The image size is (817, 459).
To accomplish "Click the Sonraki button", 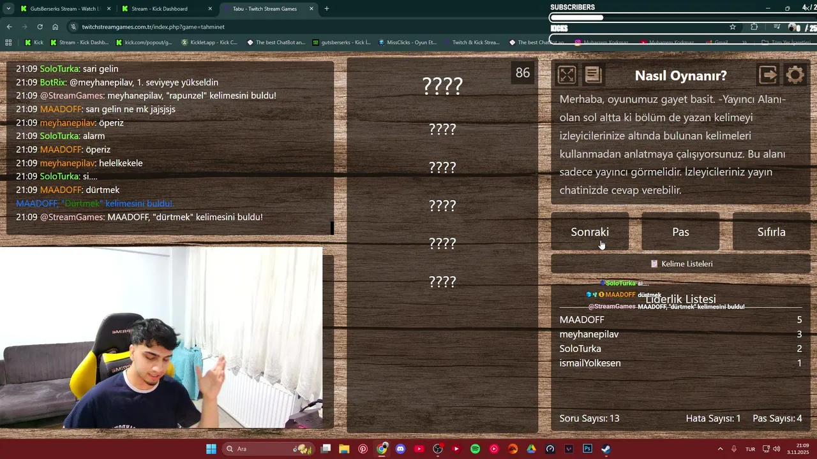I will 590,232.
